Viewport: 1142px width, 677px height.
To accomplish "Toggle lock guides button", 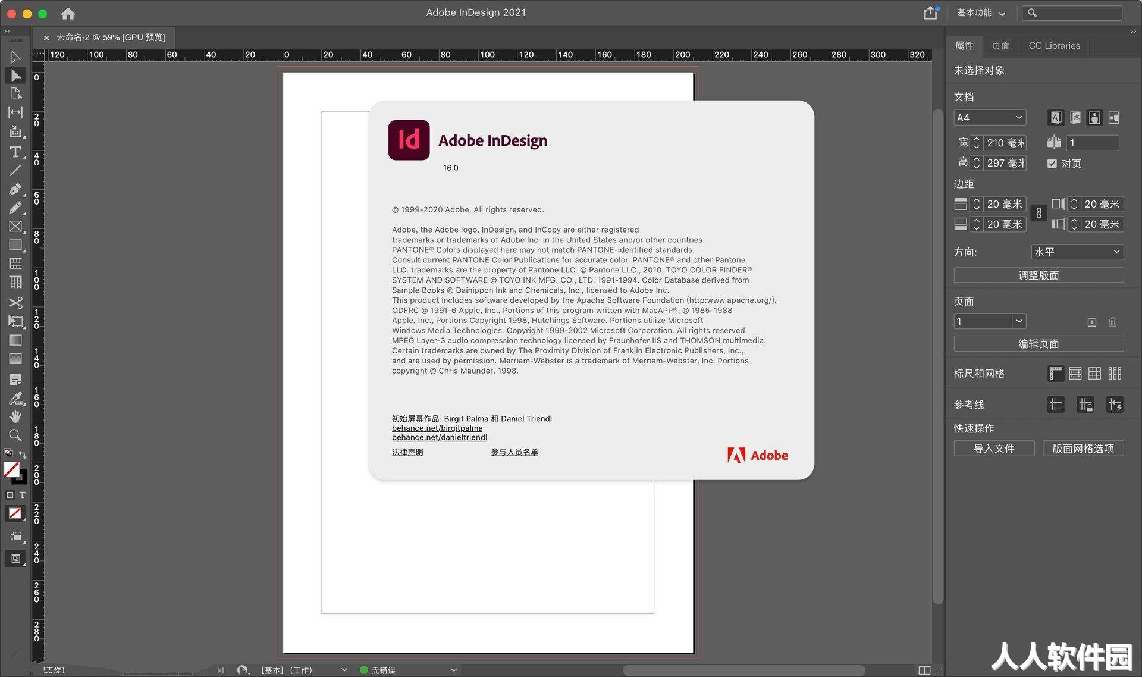I will pyautogui.click(x=1085, y=405).
